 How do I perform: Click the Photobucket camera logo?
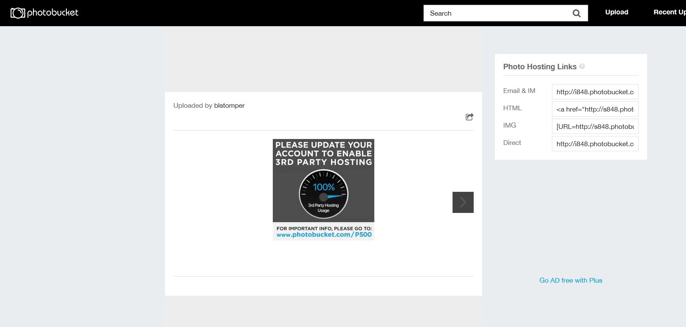pyautogui.click(x=44, y=13)
